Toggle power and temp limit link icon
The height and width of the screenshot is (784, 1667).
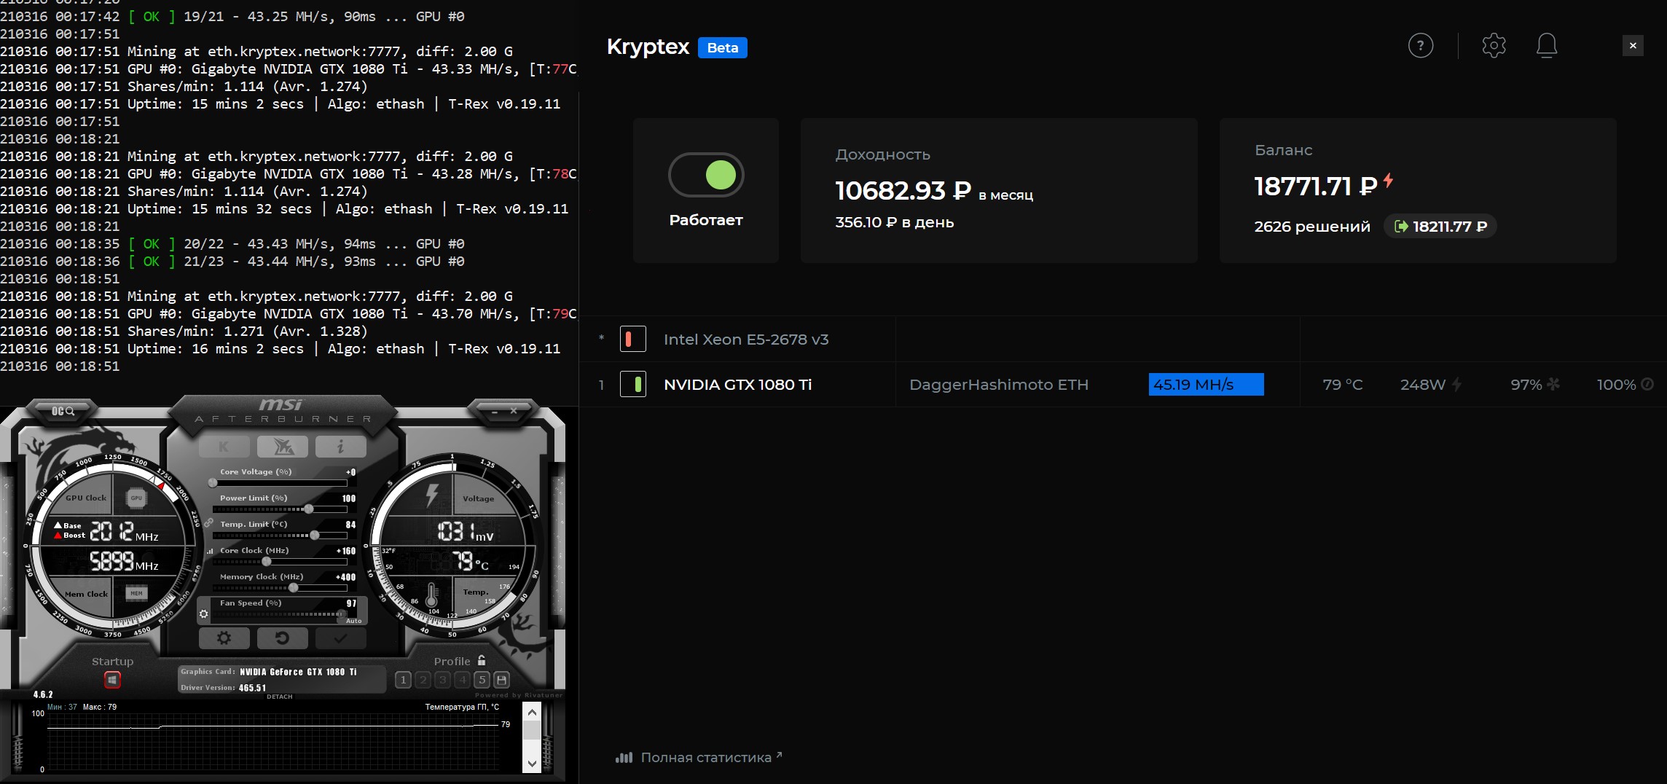pos(208,523)
